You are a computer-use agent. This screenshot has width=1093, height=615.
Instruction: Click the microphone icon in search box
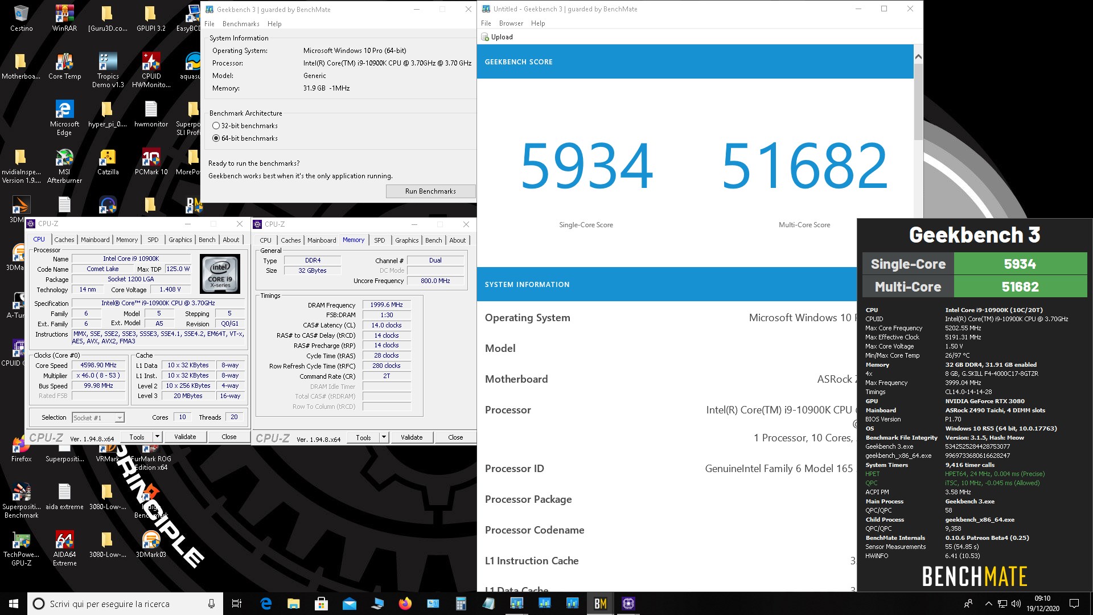pos(211,604)
